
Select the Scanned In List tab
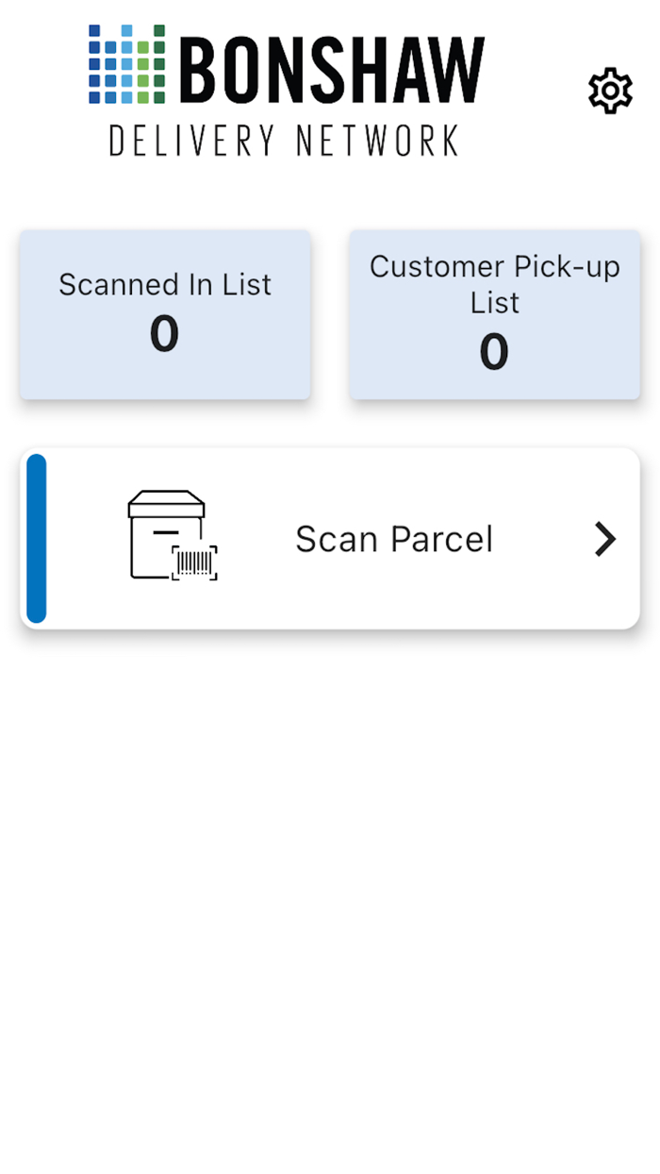coord(165,314)
